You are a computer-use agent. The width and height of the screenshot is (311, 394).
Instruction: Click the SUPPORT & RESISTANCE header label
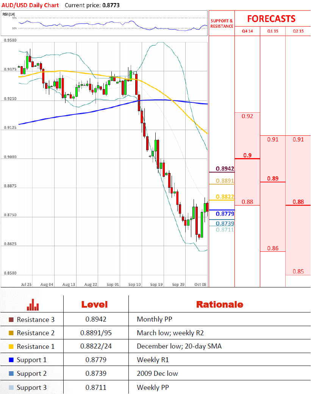[222, 24]
